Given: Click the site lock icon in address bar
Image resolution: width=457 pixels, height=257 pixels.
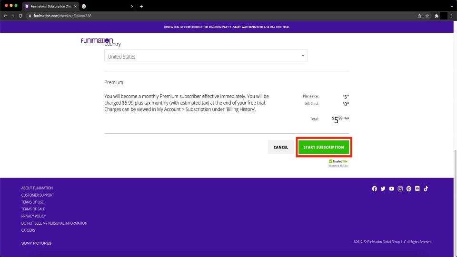Looking at the screenshot, I should click(30, 16).
